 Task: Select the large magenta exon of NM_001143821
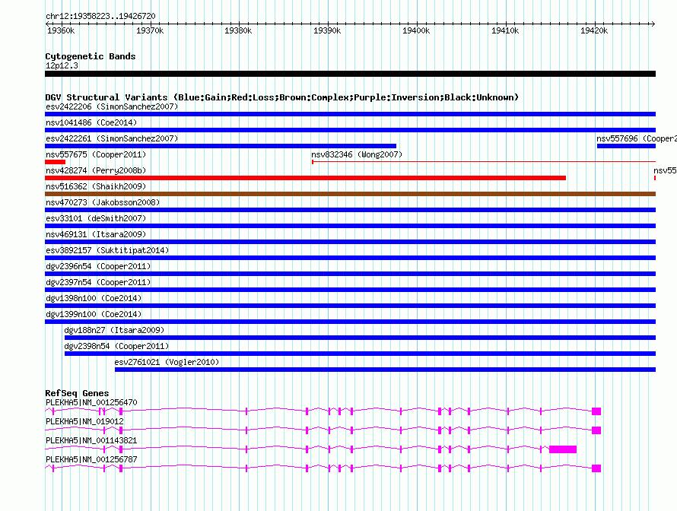point(563,449)
